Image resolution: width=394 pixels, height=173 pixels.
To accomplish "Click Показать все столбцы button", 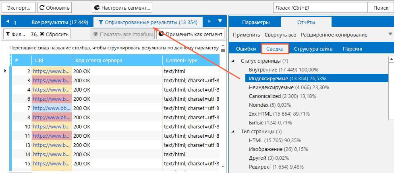I will pos(122,34).
